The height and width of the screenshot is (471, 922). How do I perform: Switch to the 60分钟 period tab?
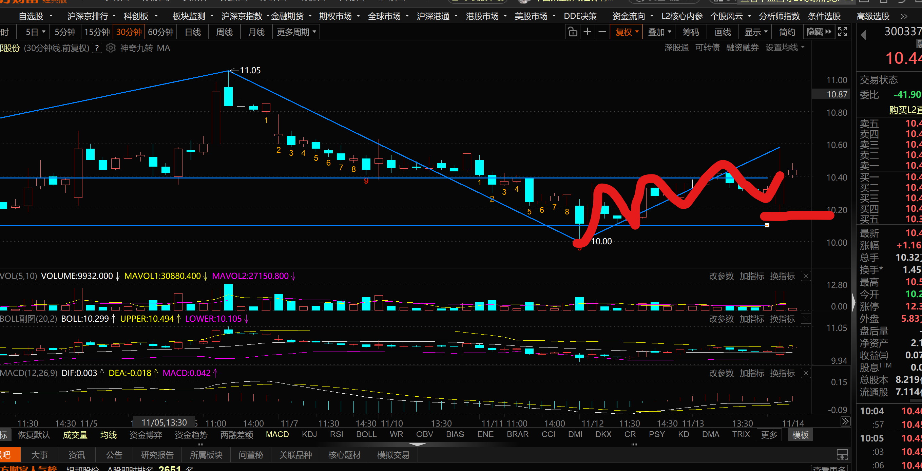[x=161, y=32]
